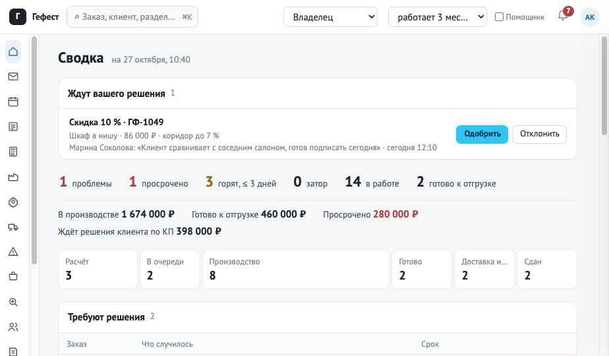Click the '3 горят, ≤ 3 дней' counter
The width and height of the screenshot is (609, 356).
point(241,182)
